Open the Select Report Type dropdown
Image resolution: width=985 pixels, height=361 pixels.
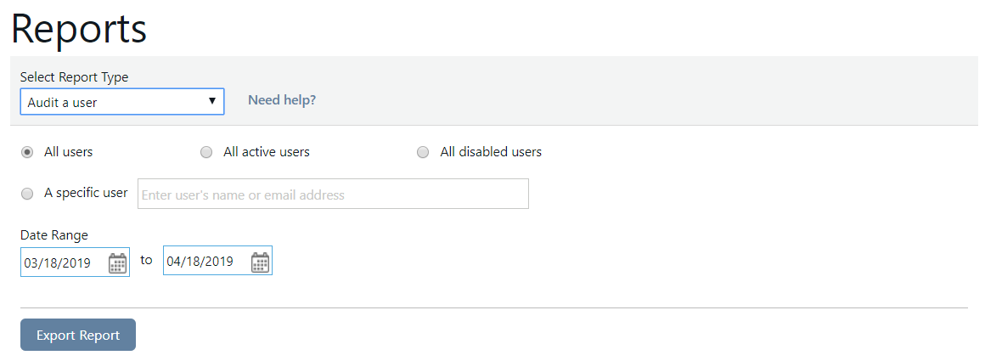click(x=122, y=101)
